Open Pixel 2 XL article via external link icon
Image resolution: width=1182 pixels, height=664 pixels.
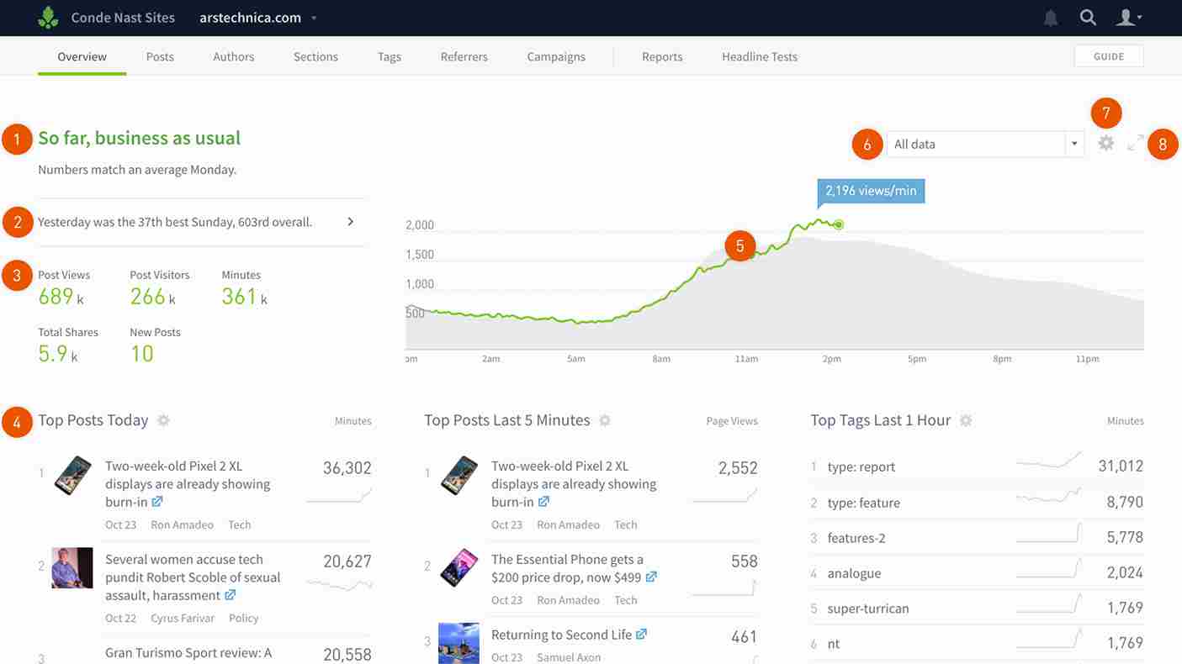(x=158, y=501)
